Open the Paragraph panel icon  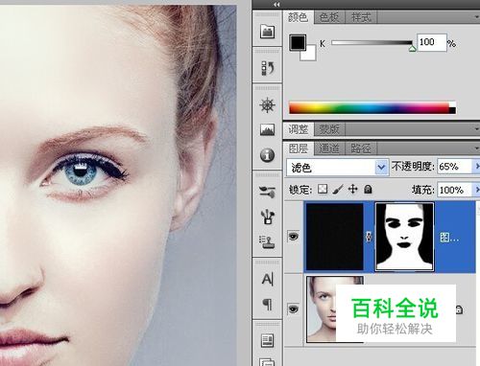tap(268, 304)
